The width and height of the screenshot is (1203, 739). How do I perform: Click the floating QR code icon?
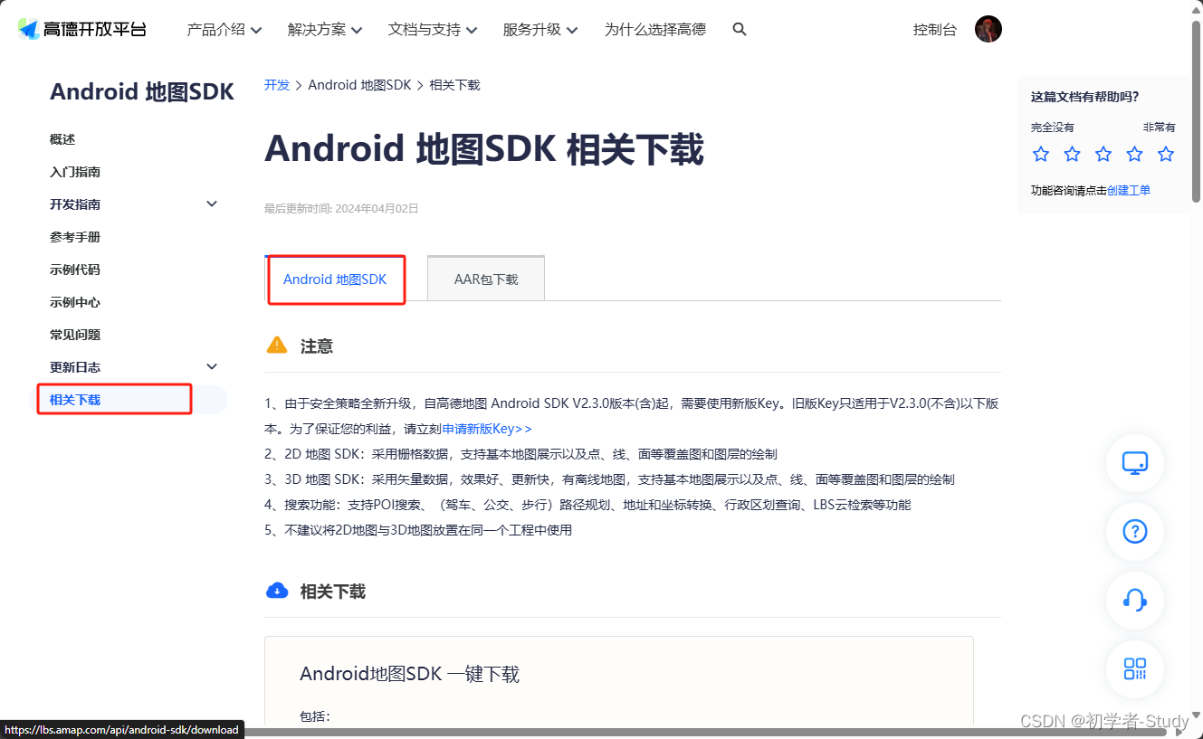[x=1135, y=668]
